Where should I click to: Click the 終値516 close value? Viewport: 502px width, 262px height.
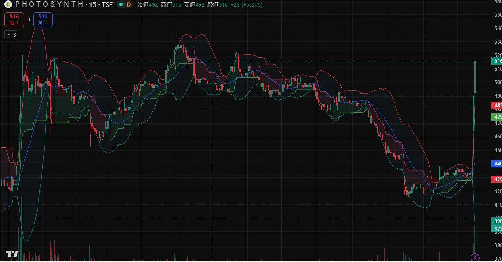[x=218, y=5]
